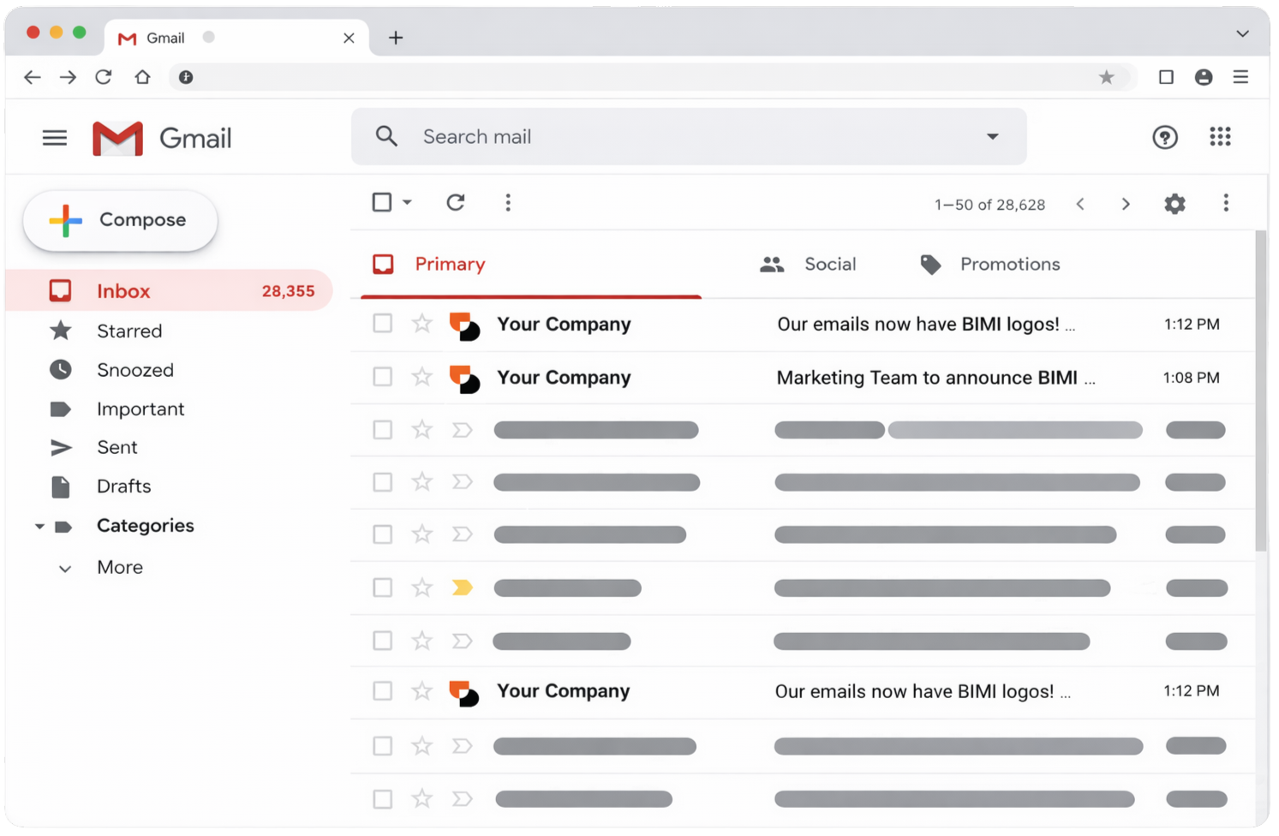Switch to the Social tab
The height and width of the screenshot is (836, 1279).
[x=808, y=264]
